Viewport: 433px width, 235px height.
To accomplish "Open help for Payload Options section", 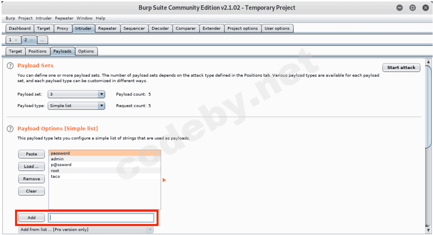I will click(10, 129).
